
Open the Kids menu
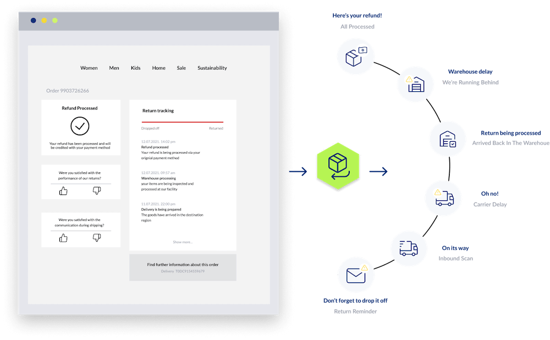click(135, 68)
